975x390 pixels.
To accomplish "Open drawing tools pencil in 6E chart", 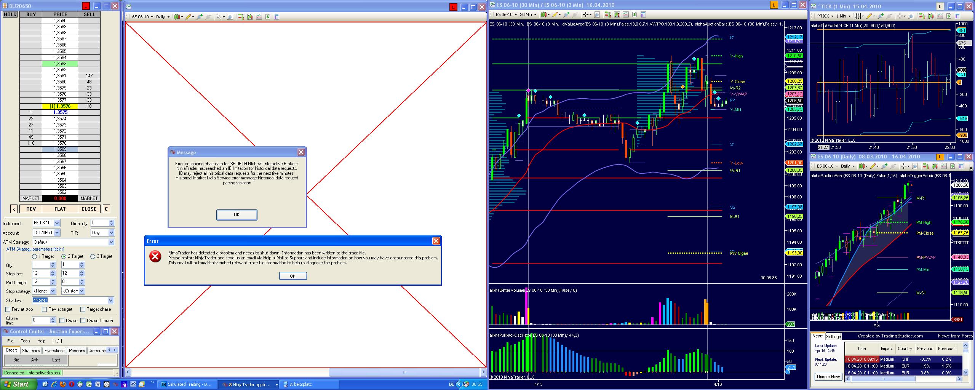I will pos(189,17).
